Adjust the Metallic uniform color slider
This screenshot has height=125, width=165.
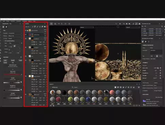click(x=12, y=98)
